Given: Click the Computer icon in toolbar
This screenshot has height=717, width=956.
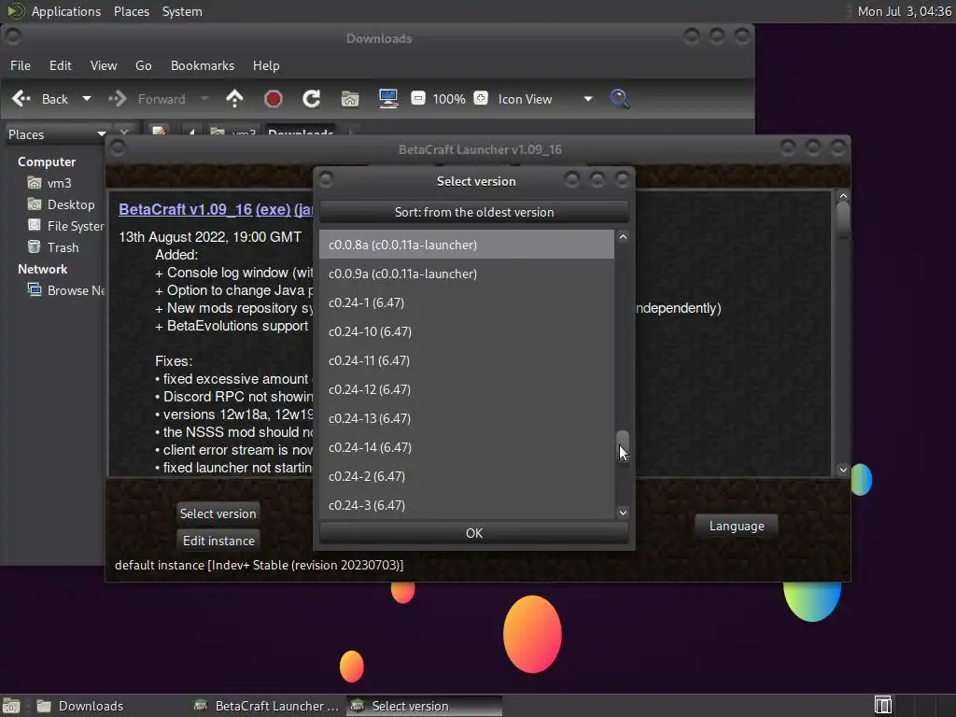Looking at the screenshot, I should pyautogui.click(x=388, y=99).
